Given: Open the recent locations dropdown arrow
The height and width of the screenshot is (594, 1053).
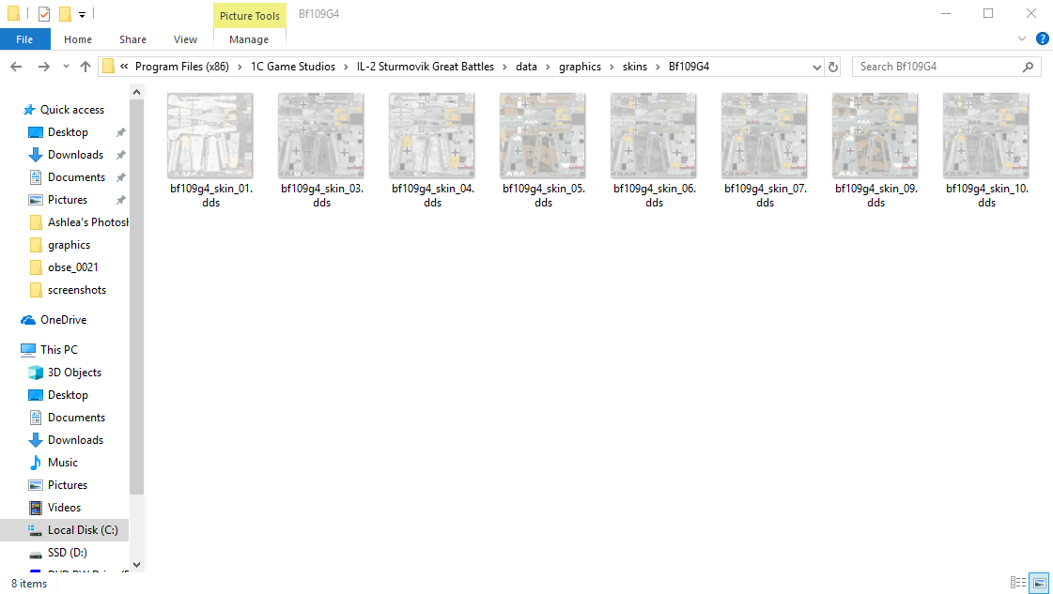Looking at the screenshot, I should pyautogui.click(x=66, y=67).
